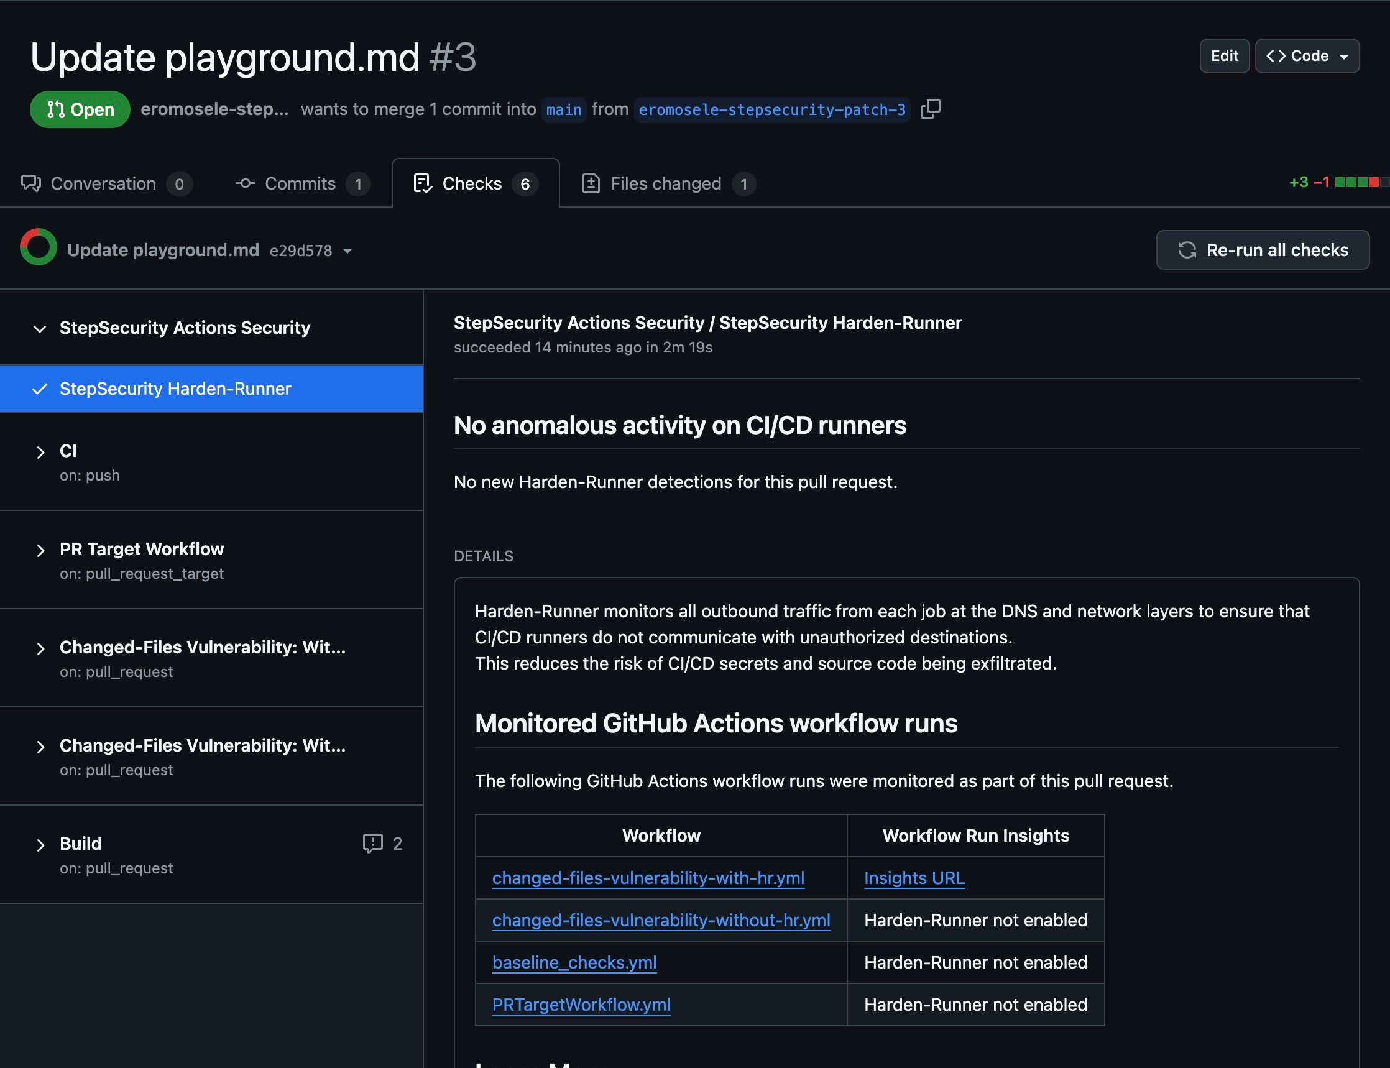Open the eromosele-stepsecurity-patch-3 branch link
Image resolution: width=1390 pixels, height=1068 pixels.
[x=771, y=110]
